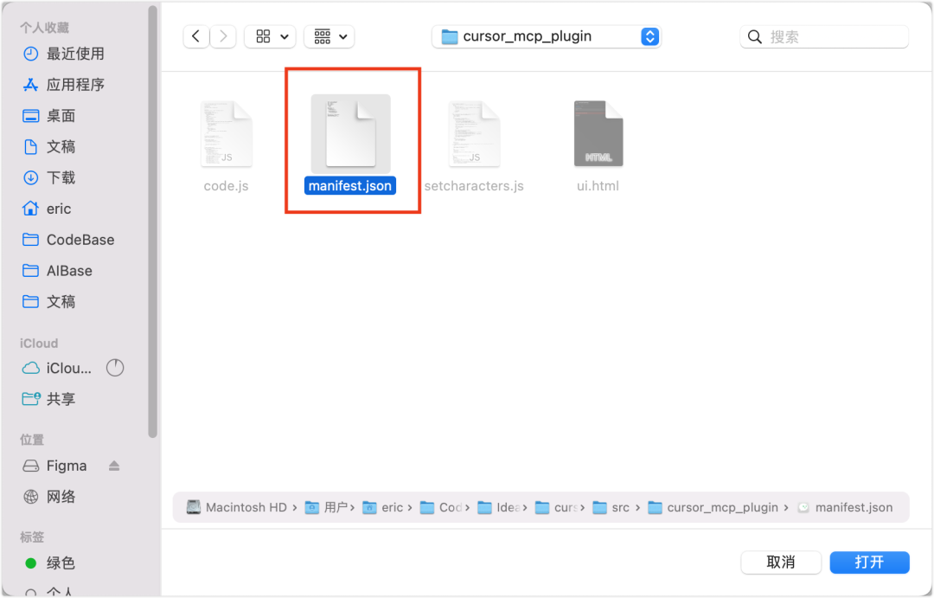934x598 pixels.
Task: Click the 打开 button
Action: pyautogui.click(x=870, y=563)
